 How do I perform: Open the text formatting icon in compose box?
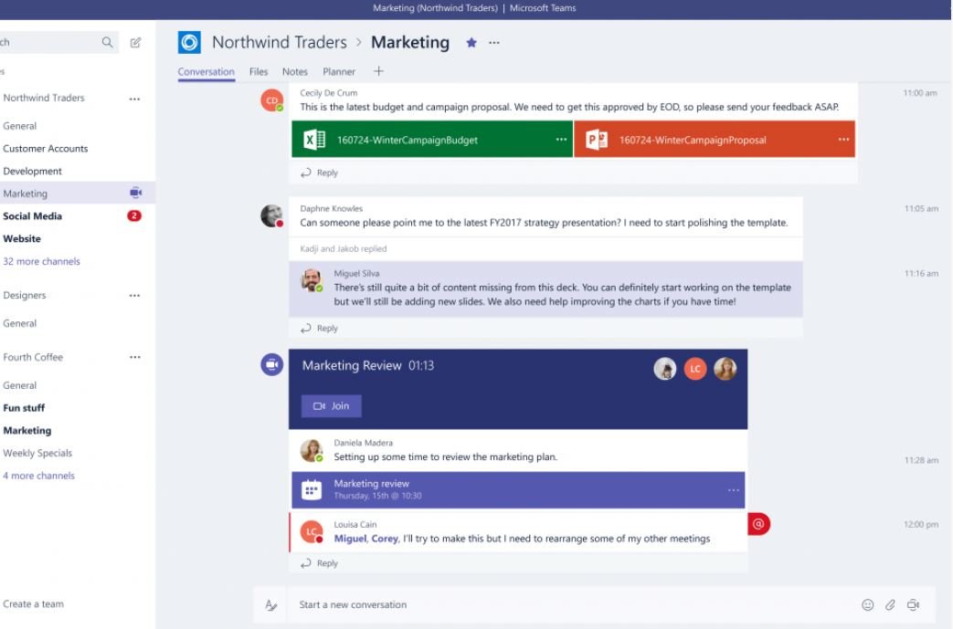coord(271,604)
